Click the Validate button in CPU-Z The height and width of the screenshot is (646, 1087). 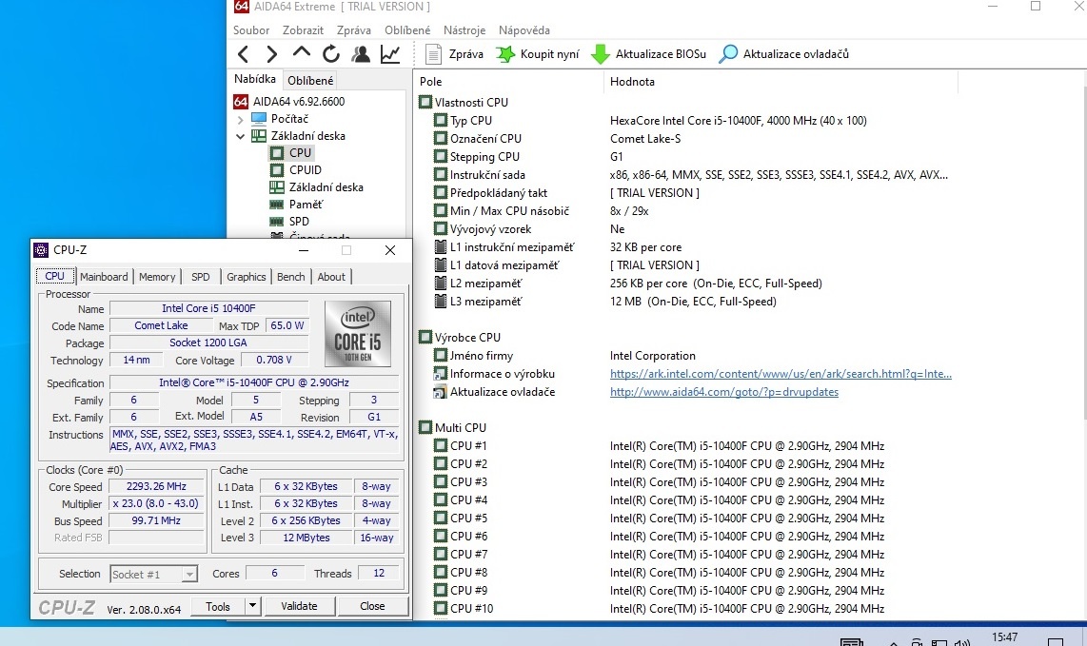(300, 606)
